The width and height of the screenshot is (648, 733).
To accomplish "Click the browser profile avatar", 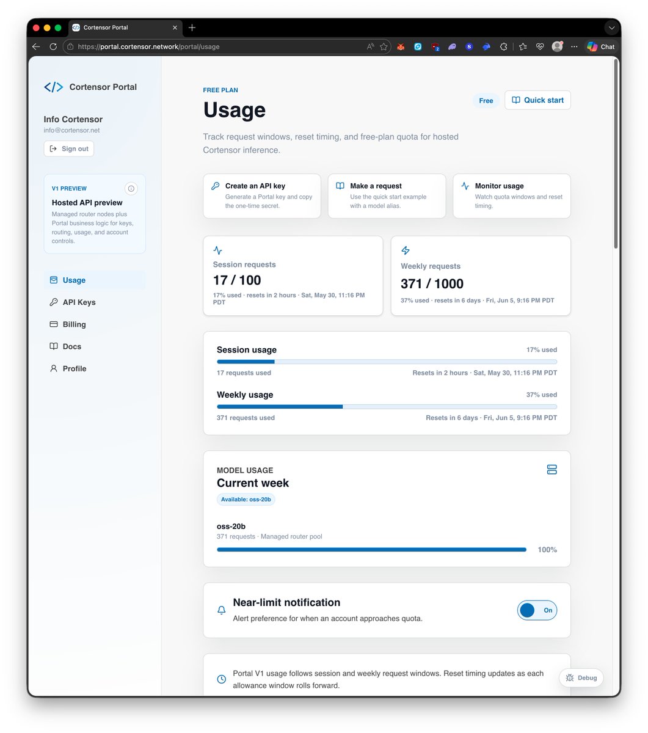I will pos(557,46).
